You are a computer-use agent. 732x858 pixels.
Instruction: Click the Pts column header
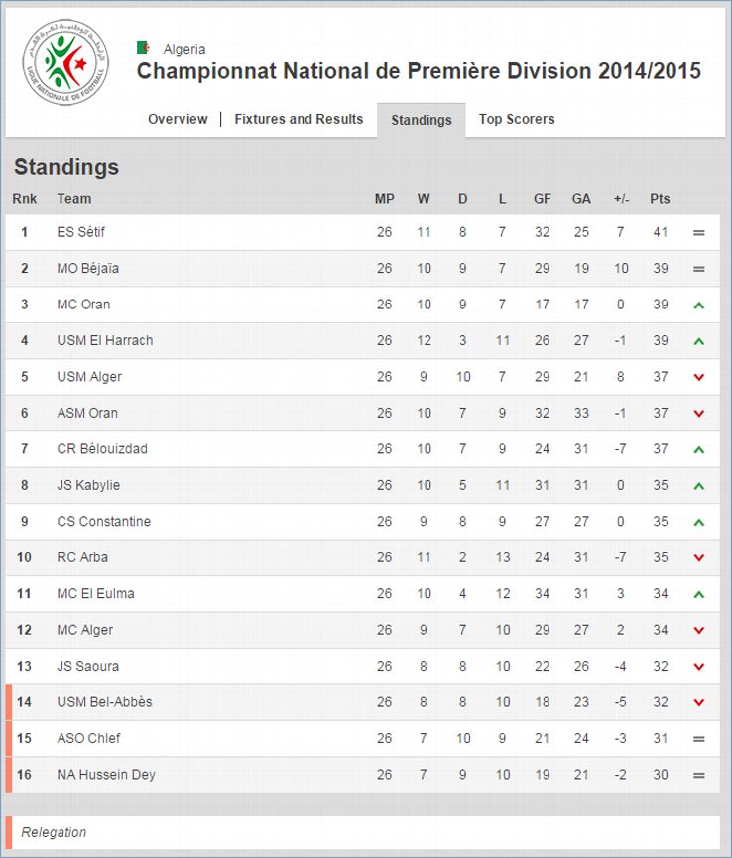coord(660,199)
